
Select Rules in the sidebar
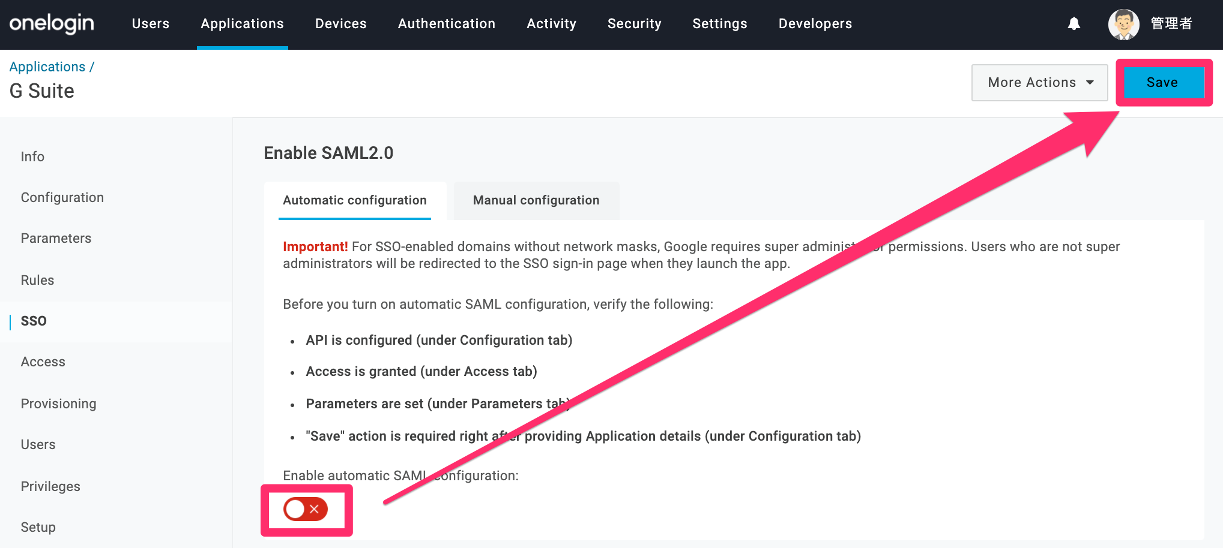[x=37, y=280]
